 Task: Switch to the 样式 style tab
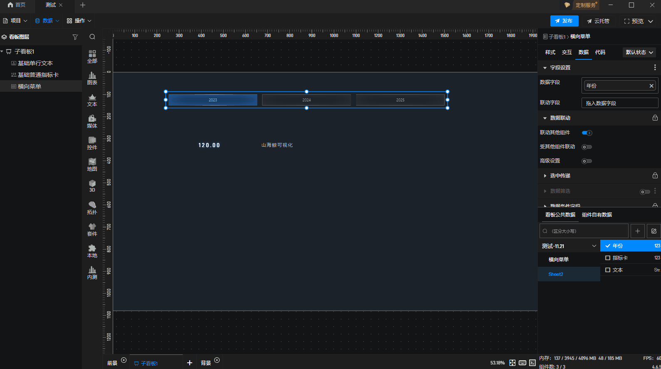pyautogui.click(x=550, y=52)
